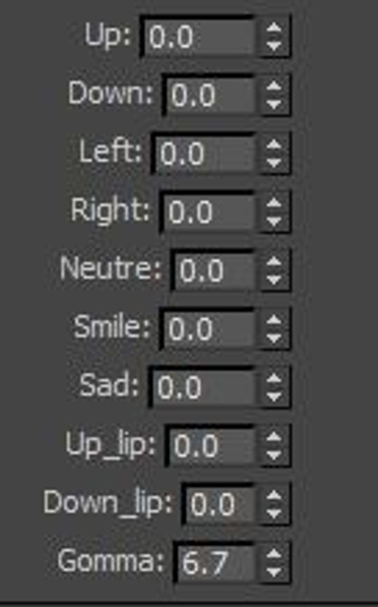Click the Down value field
This screenshot has height=607, width=378.
[x=211, y=96]
